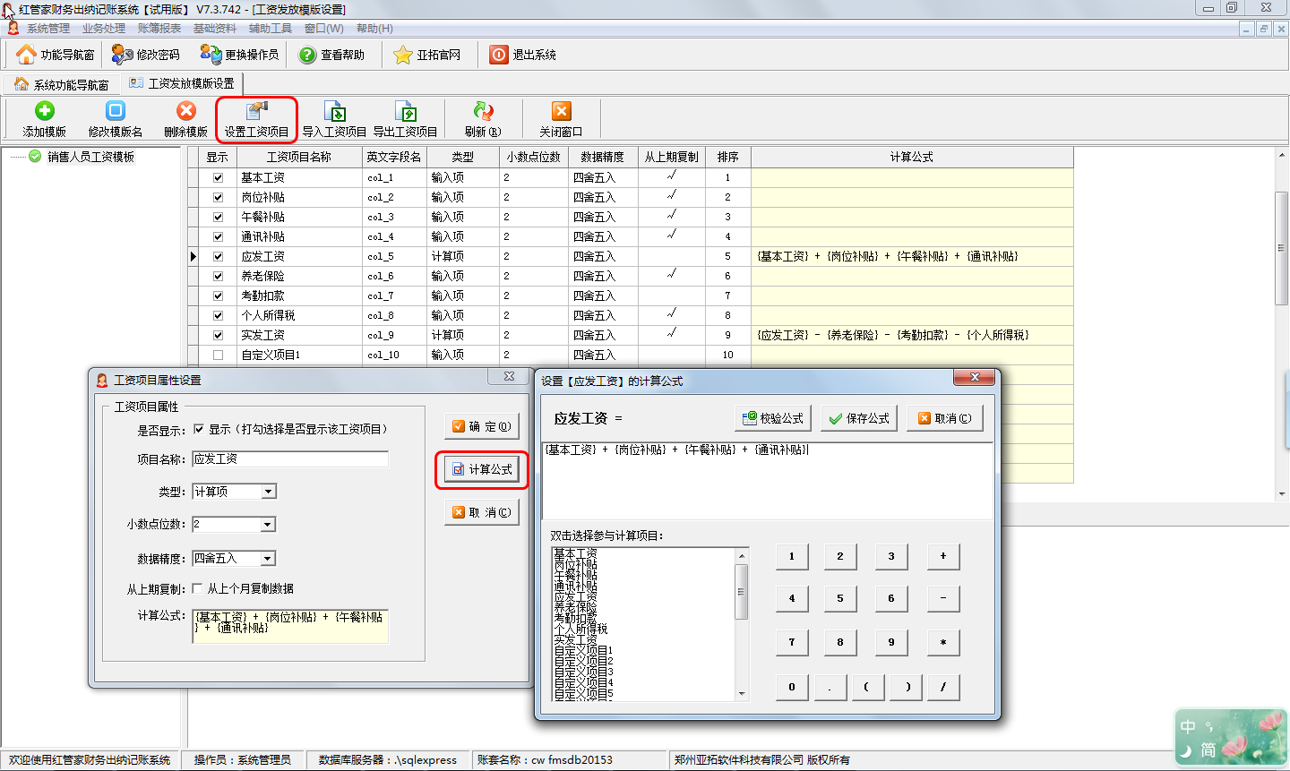Image resolution: width=1290 pixels, height=771 pixels.
Task: Click the 导出工资项目 icon
Action: (x=405, y=111)
